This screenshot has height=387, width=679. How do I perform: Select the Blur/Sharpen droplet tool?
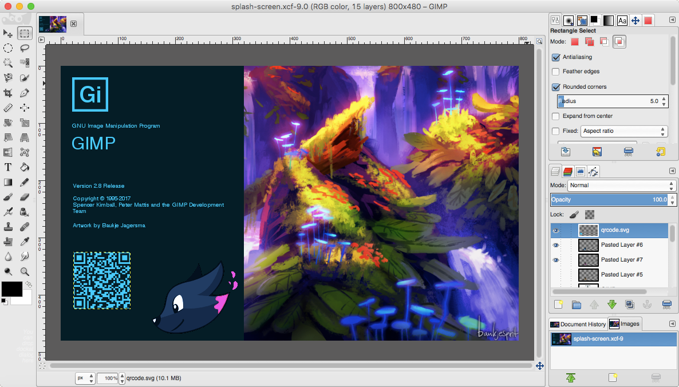pyautogui.click(x=8, y=256)
